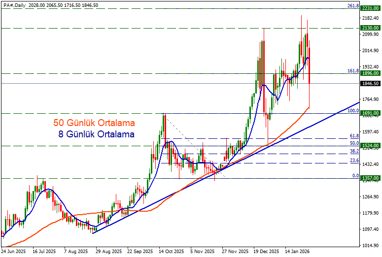Viewport: 382px width, 257px height.
Task: Click the 19 Dec 2025 date marker
Action: click(266, 251)
